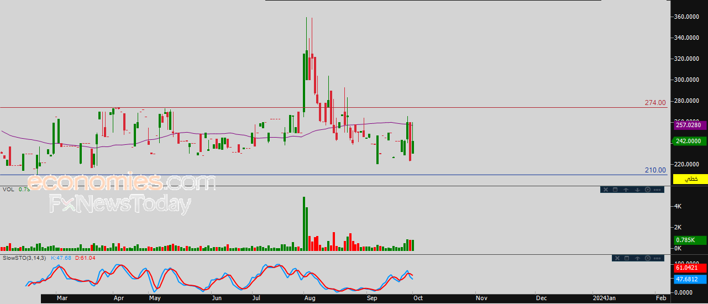Screen dimensions: 708x304
Task: Click the 61.0421 stochastic D value tag
Action: point(690,268)
